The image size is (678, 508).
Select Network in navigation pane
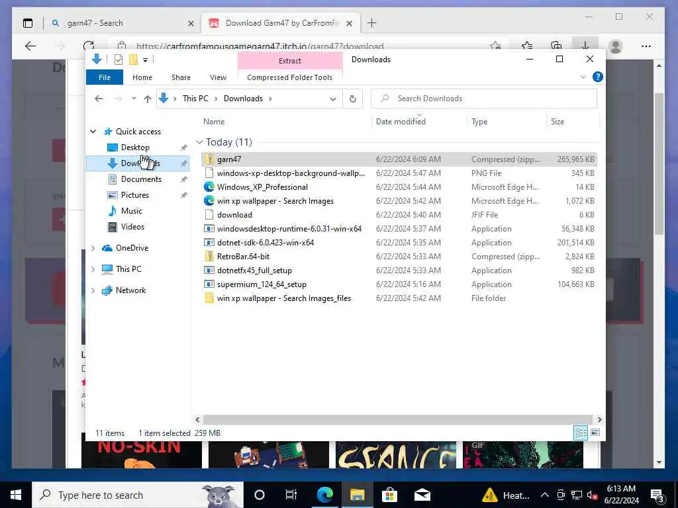pyautogui.click(x=130, y=290)
